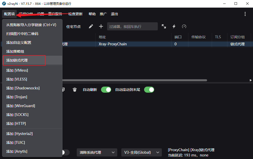The height and width of the screenshot is (159, 253).
Task: Open the 检查更新 menu
Action: click(x=75, y=14)
